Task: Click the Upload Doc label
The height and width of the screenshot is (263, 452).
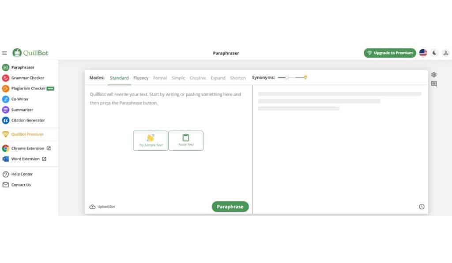Action: coord(106,206)
